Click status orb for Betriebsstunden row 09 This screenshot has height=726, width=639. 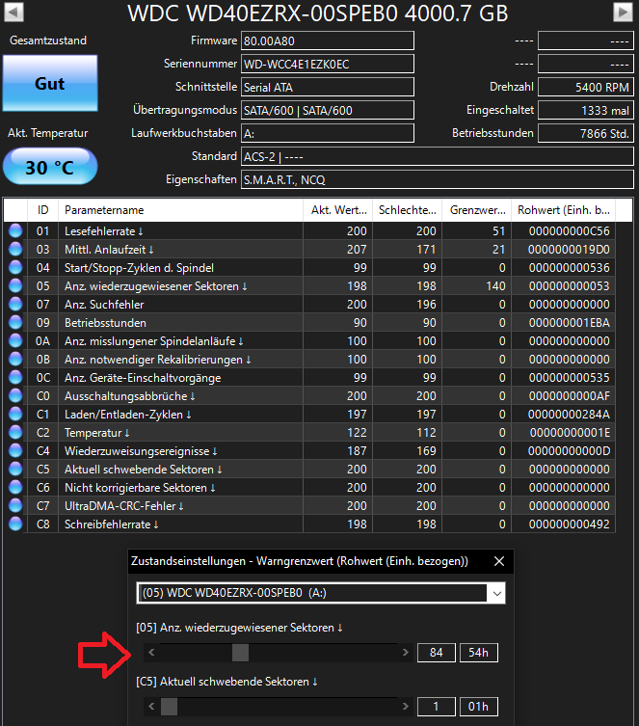15,322
